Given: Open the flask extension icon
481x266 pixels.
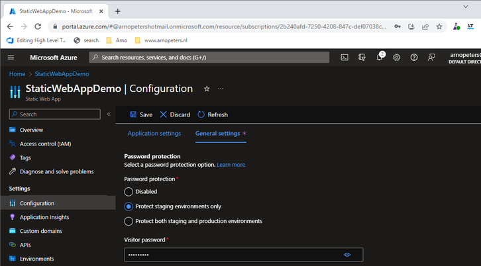Looking at the screenshot, I should point(456,26).
